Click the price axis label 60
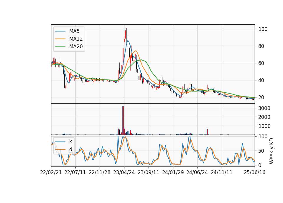This screenshot has height=203, width=283. (261, 63)
